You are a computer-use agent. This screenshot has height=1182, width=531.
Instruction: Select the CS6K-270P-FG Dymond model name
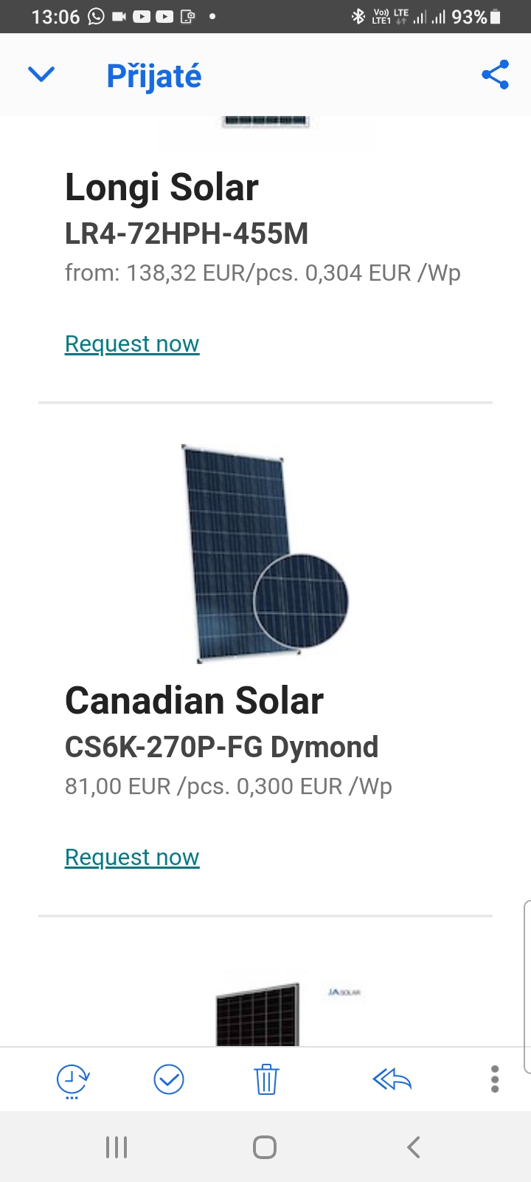221,747
